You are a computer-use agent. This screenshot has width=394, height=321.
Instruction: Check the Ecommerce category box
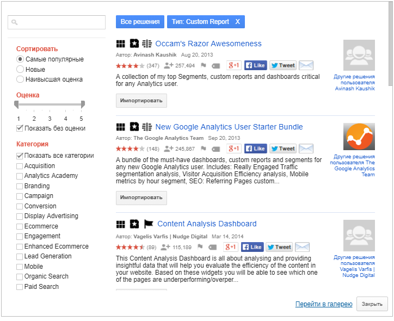20,226
